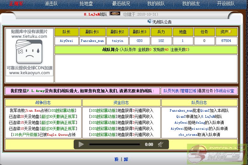This screenshot has height=165, width=248.
Task: Click the team badge icon next to 8.LuJuN战队
Action: point(115,14)
